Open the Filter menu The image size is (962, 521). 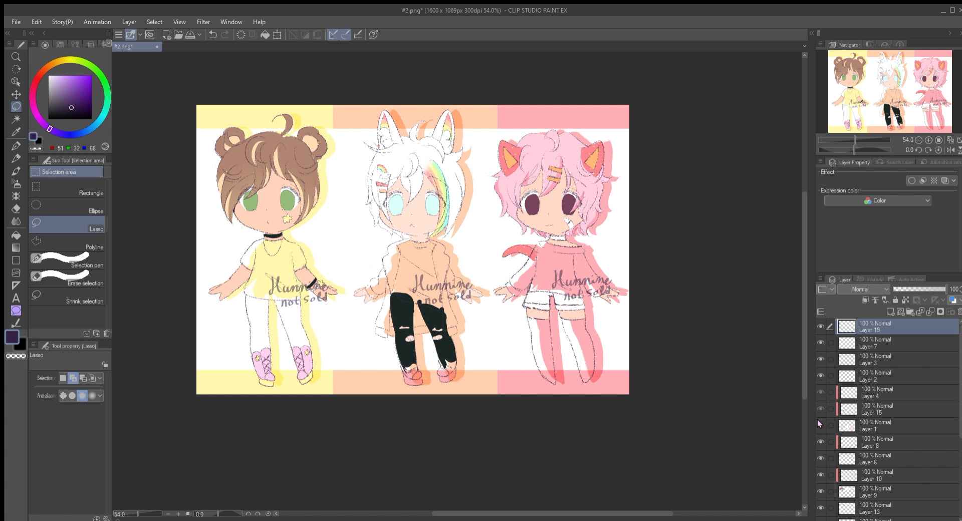[203, 22]
